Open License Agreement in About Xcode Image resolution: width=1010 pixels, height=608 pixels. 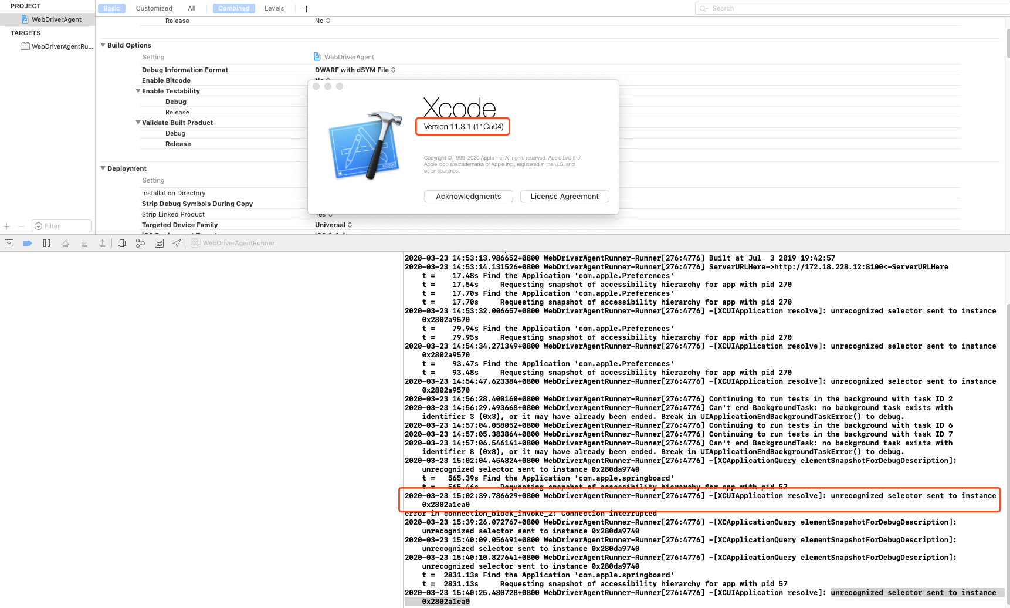565,197
